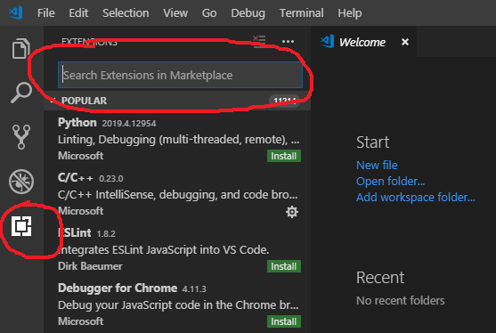
Task: Select the Python extension title
Action: click(77, 122)
